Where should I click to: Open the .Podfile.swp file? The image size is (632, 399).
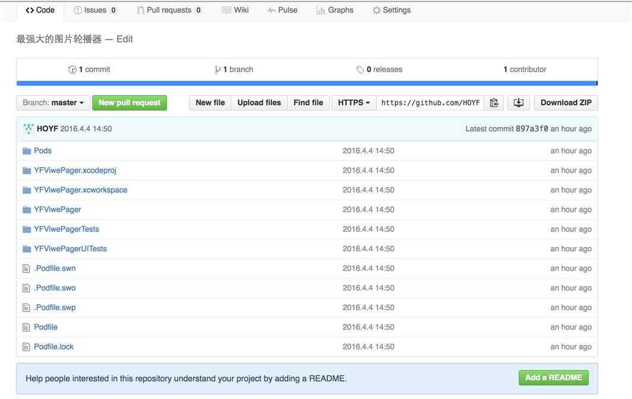tap(55, 308)
